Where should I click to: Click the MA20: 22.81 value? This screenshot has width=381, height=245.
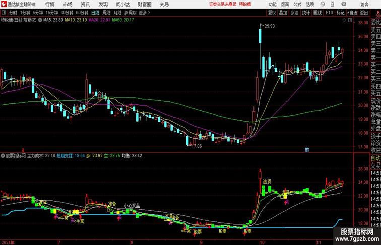click(x=99, y=20)
